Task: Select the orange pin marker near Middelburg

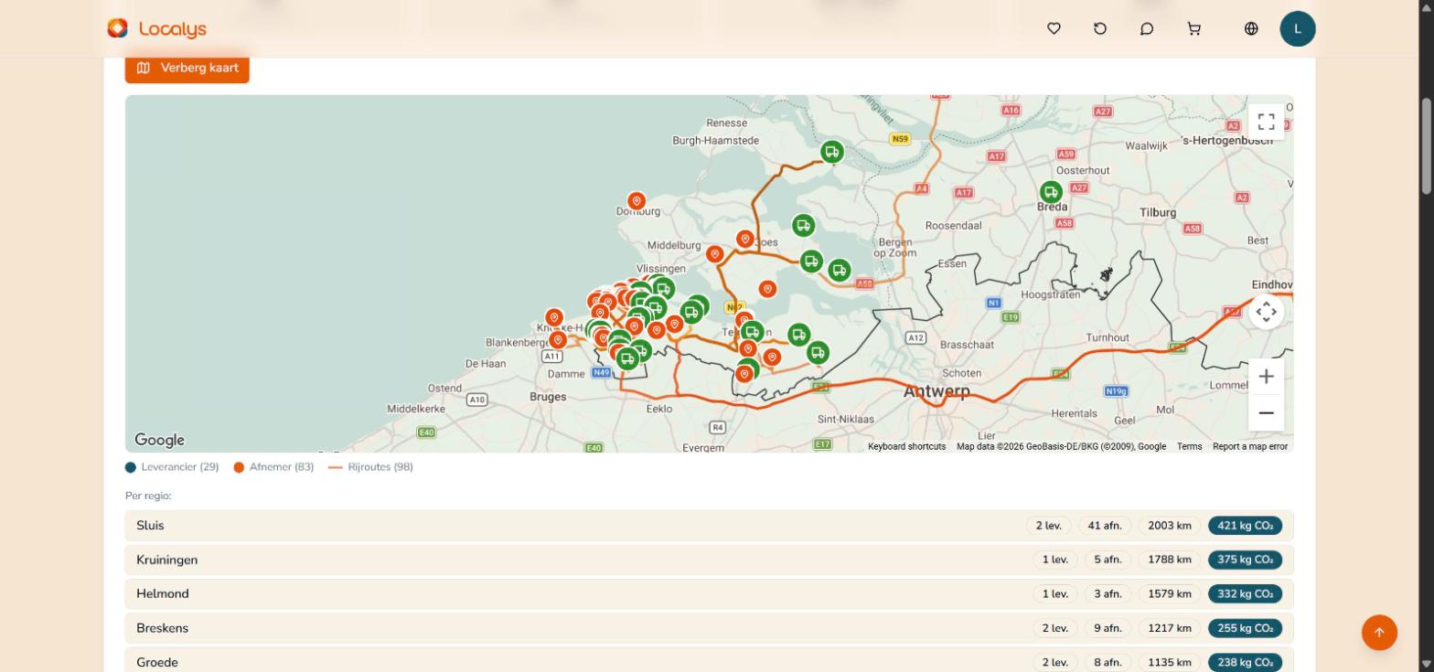Action: [x=715, y=254]
